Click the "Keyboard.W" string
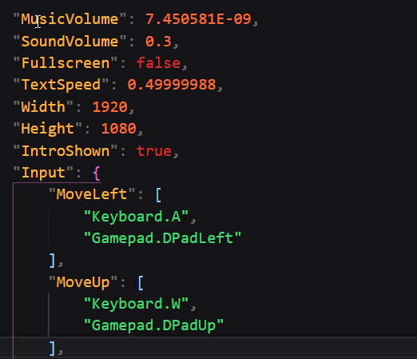This screenshot has height=359, width=417. tap(136, 304)
